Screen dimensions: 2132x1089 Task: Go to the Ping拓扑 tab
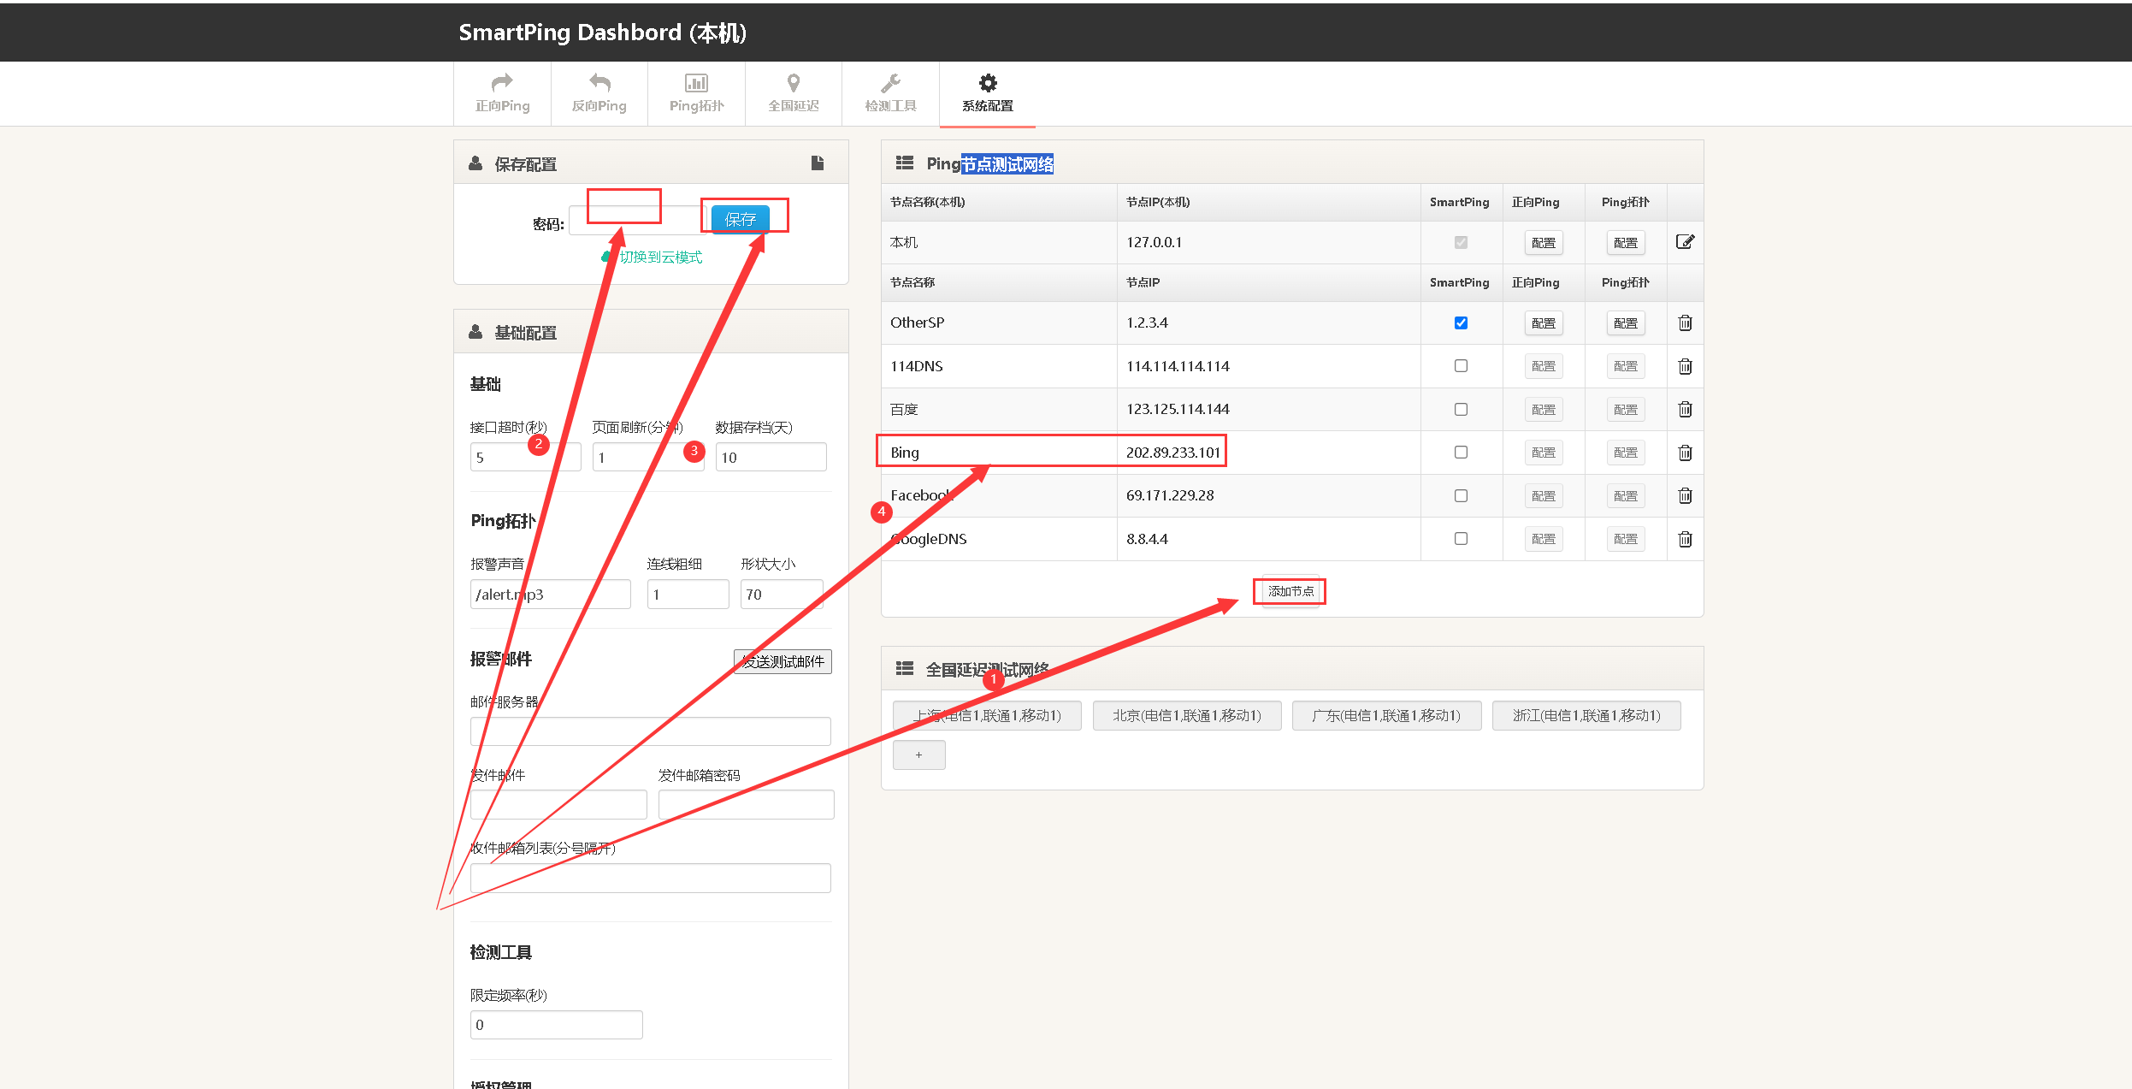(696, 93)
